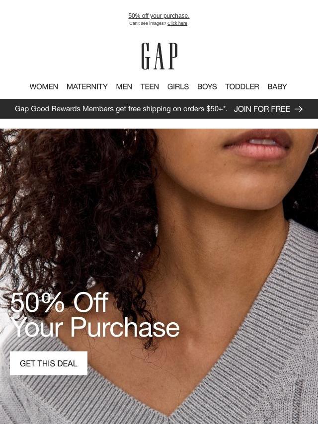This screenshot has width=318, height=424.
Task: Click the Get This Deal button
Action: coord(49,363)
